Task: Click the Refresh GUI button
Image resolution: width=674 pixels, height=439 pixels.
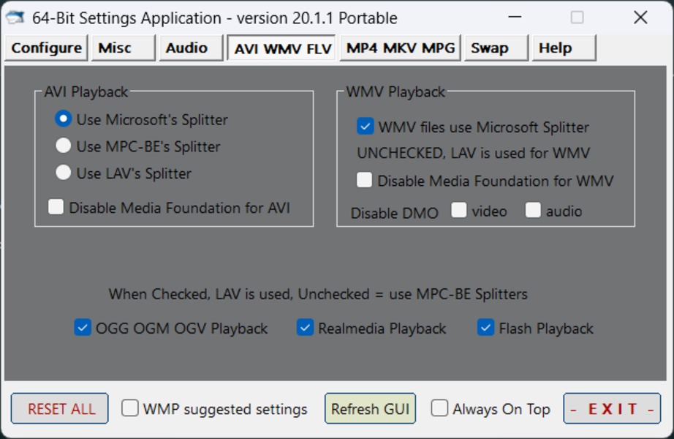Action: (x=370, y=409)
